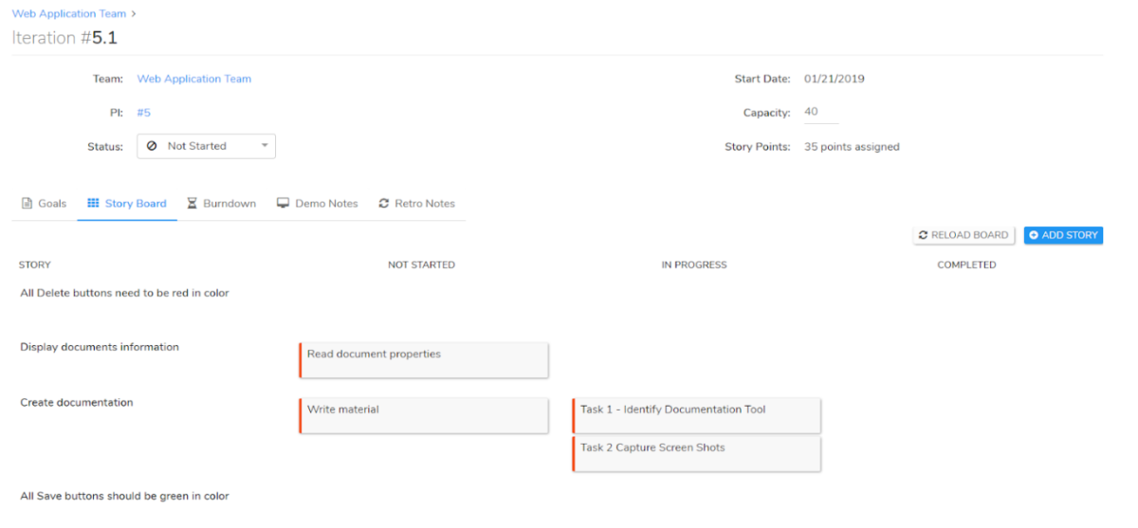Open the Status dropdown showing Not Started
Viewport: 1138px width, 528px height.
pyautogui.click(x=207, y=146)
